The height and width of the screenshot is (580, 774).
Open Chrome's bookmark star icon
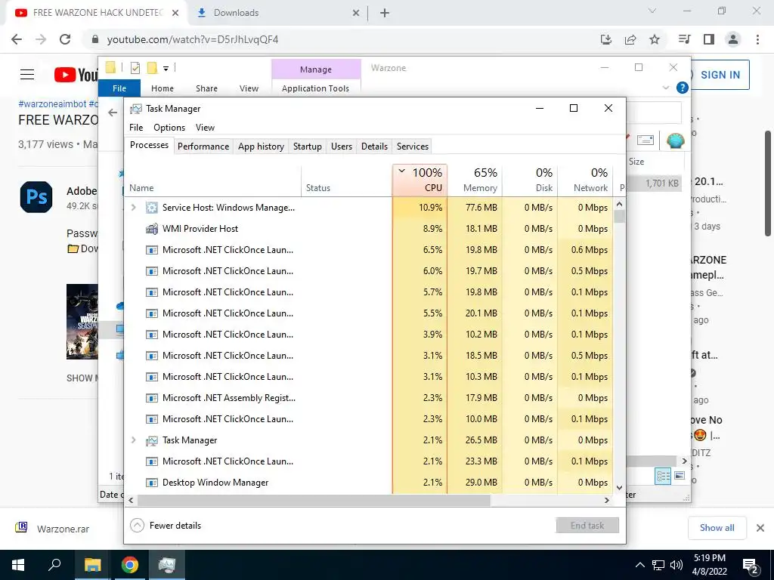pyautogui.click(x=655, y=39)
